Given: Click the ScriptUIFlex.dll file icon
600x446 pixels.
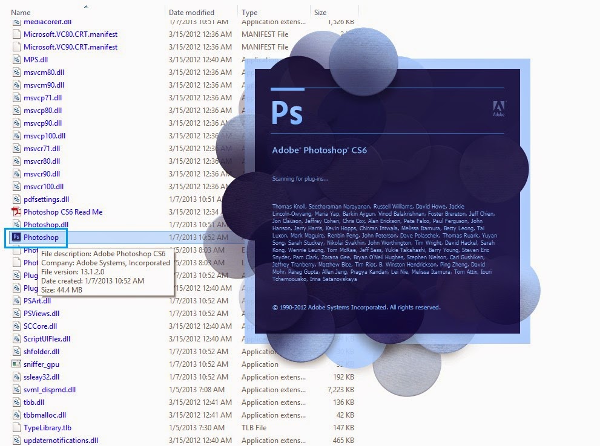Looking at the screenshot, I should pos(16,338).
